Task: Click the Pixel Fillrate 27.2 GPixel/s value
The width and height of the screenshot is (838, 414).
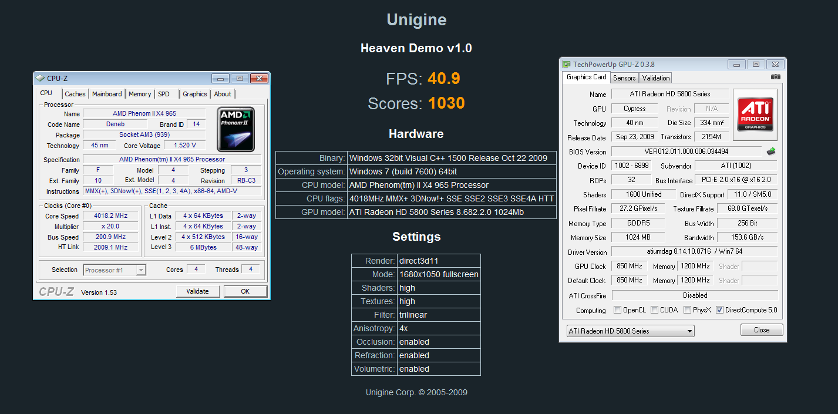Action: coord(638,208)
